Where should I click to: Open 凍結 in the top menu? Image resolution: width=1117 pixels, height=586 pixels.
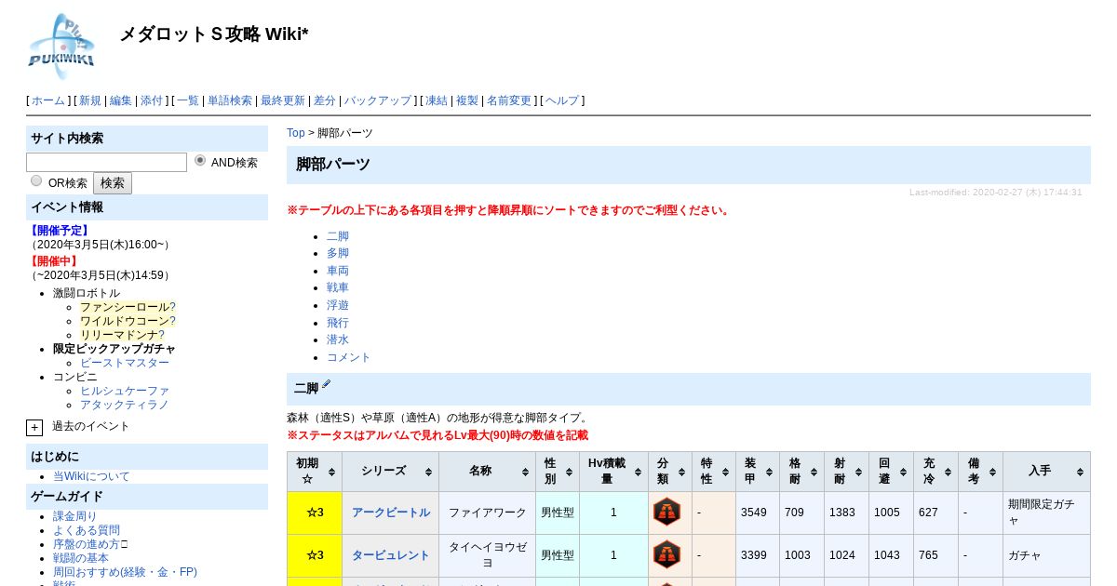[437, 100]
